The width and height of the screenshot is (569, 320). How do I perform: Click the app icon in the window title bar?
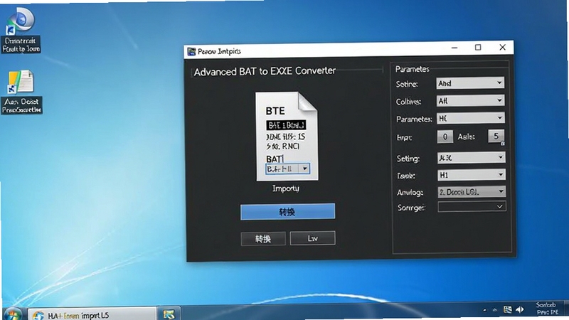[x=191, y=51]
